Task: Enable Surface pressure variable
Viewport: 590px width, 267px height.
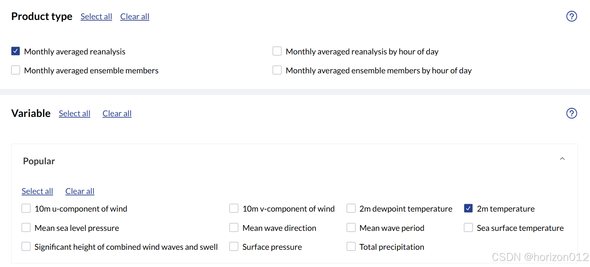Action: click(x=234, y=246)
